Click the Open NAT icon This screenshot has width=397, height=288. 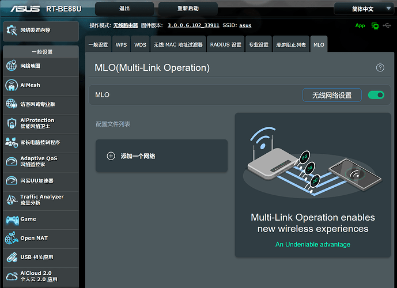click(x=12, y=238)
